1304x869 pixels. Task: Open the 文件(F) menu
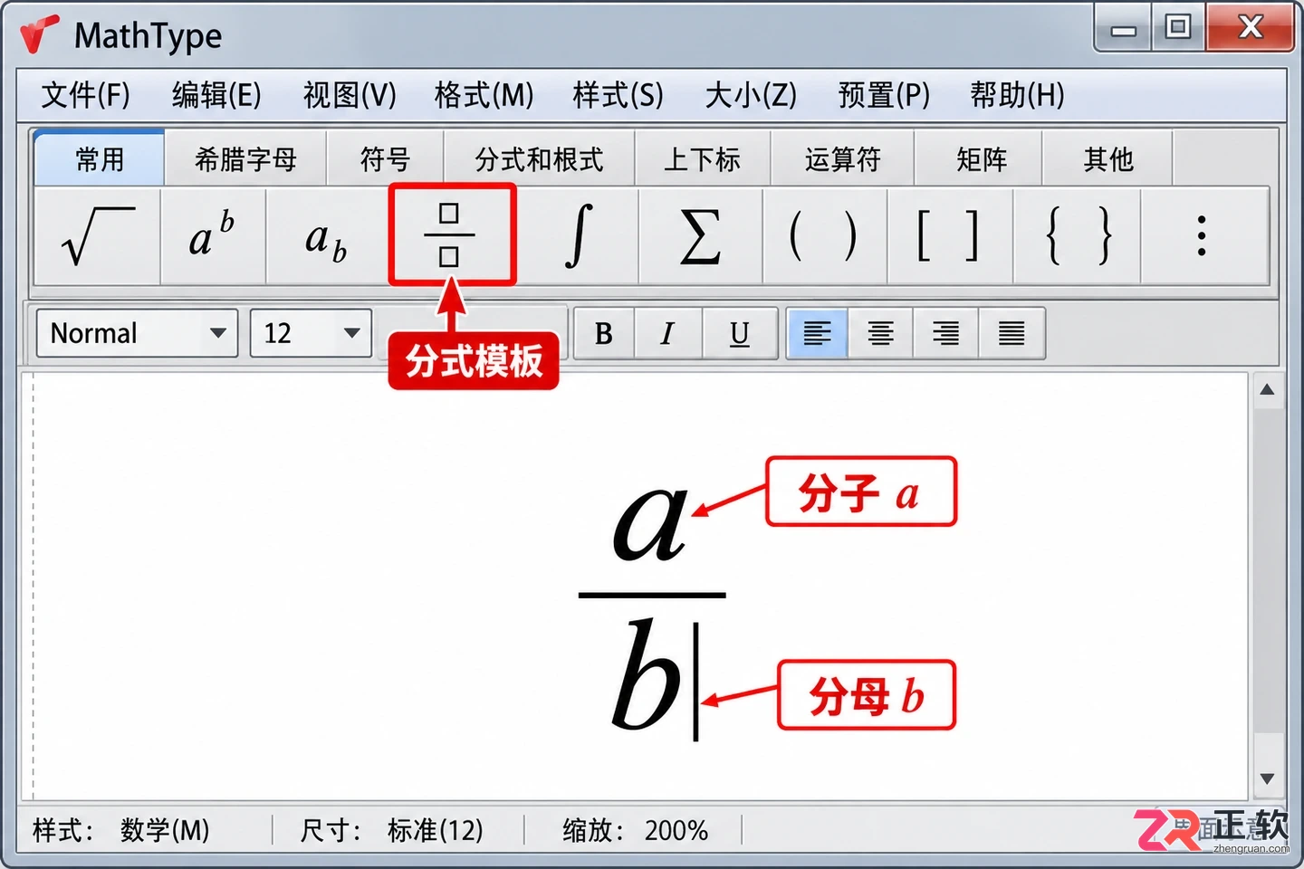86,95
